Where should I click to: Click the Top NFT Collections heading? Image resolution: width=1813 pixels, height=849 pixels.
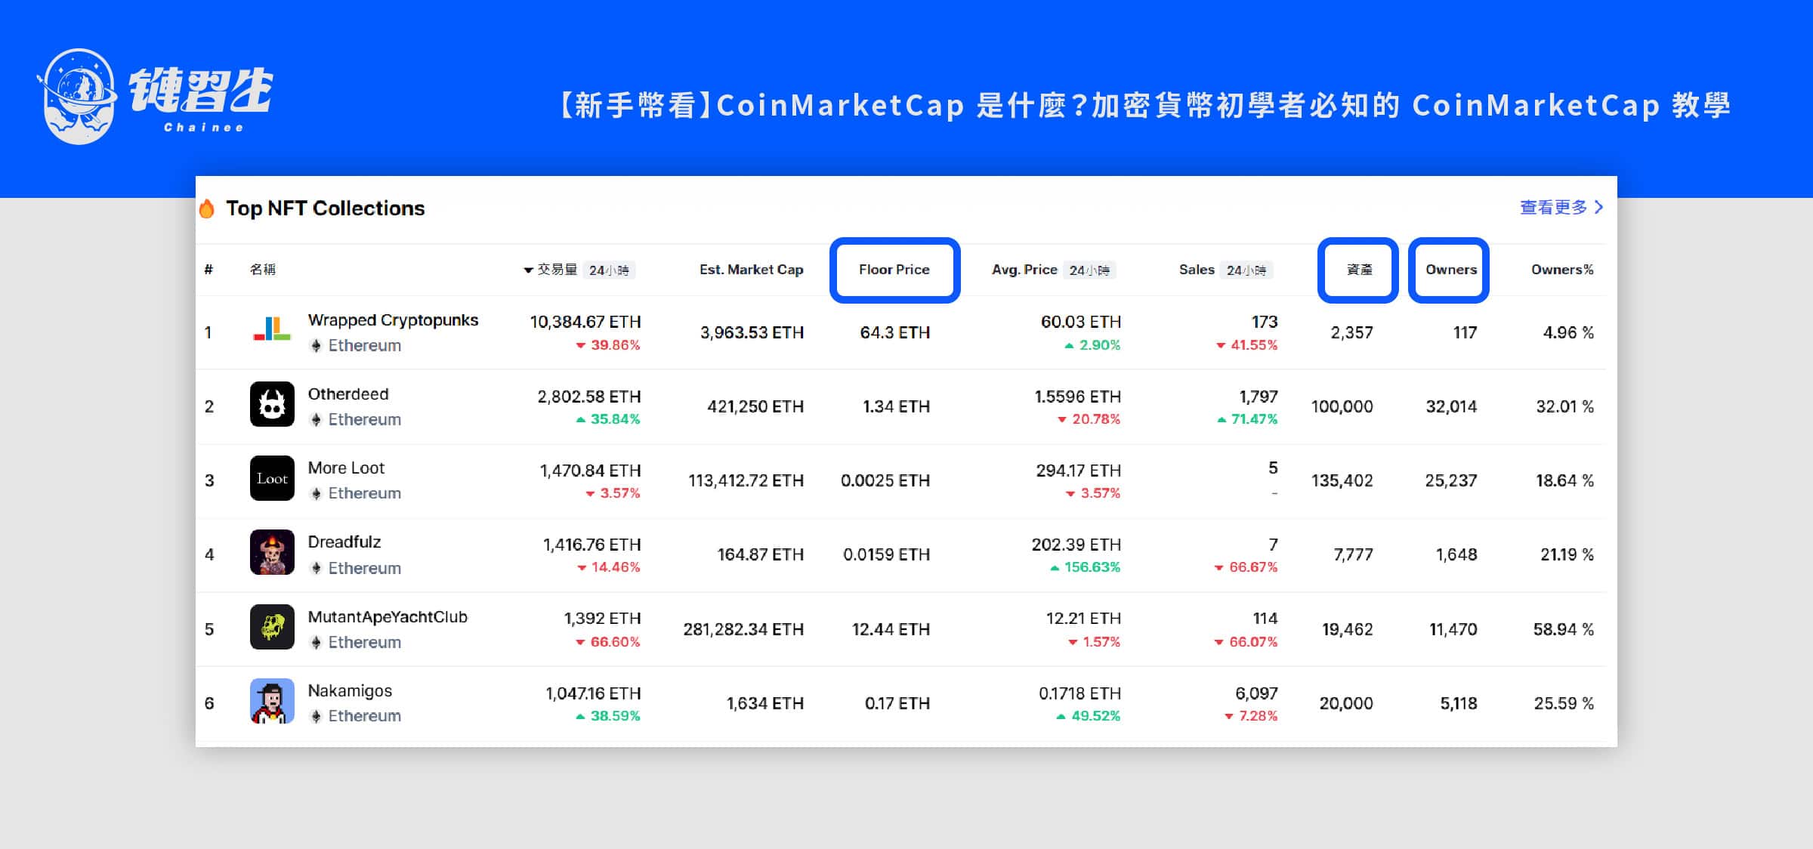coord(326,208)
